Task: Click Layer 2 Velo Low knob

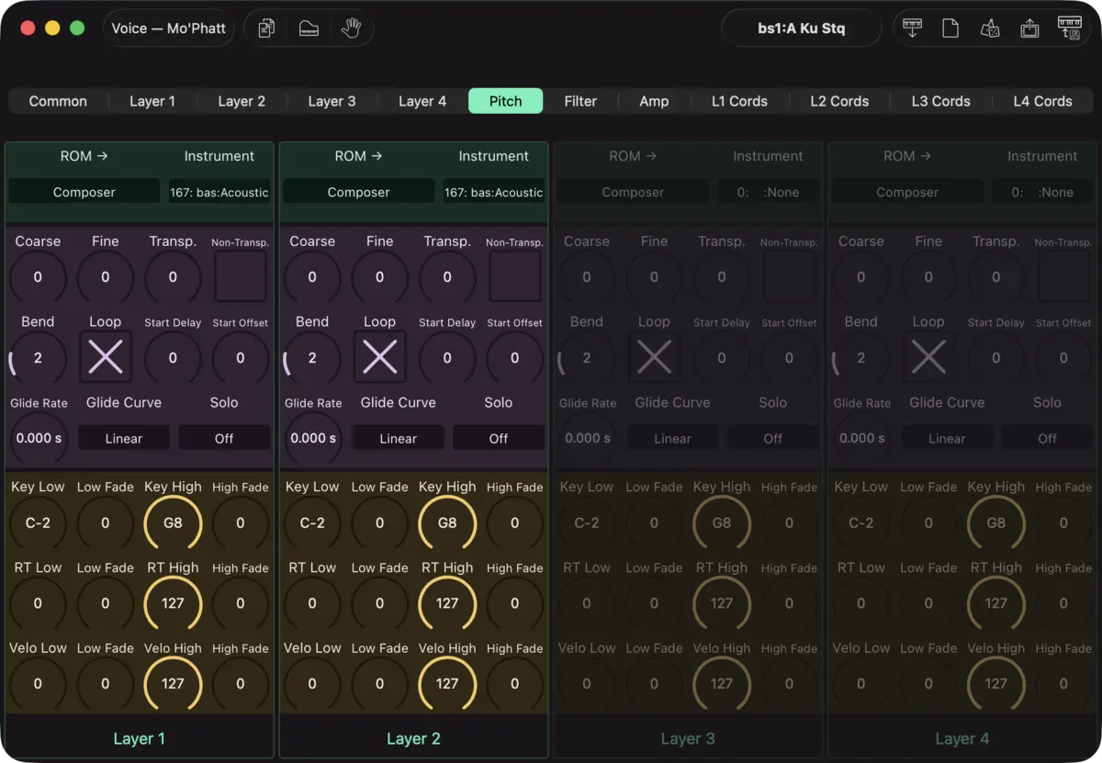Action: 312,683
